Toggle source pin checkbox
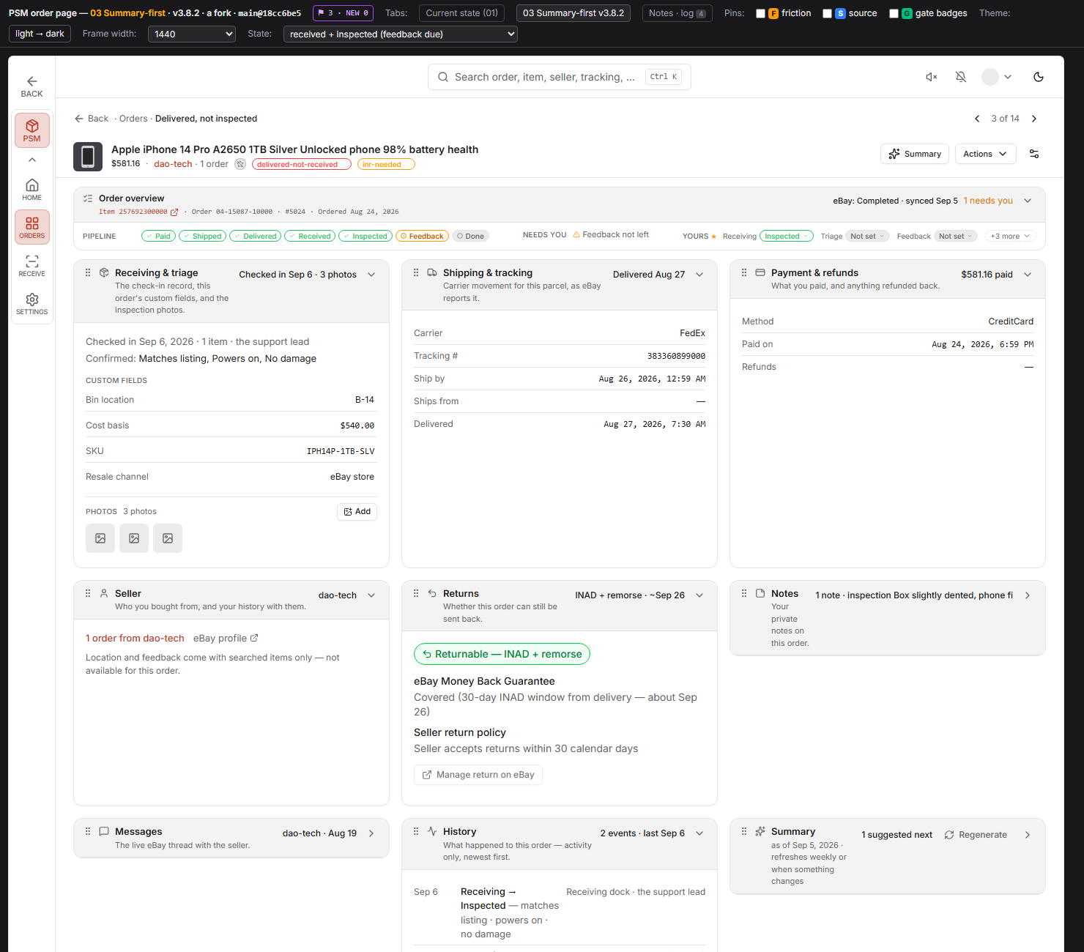 pos(827,13)
